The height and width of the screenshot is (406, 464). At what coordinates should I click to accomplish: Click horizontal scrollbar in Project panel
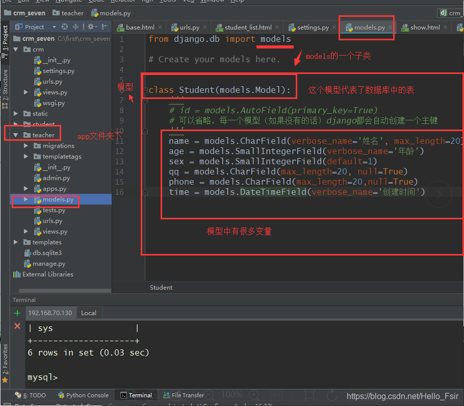tap(65, 291)
